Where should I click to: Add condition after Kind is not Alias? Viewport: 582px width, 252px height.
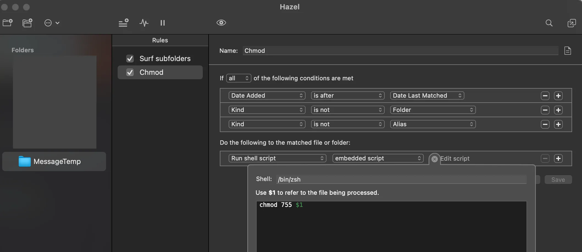tap(558, 124)
